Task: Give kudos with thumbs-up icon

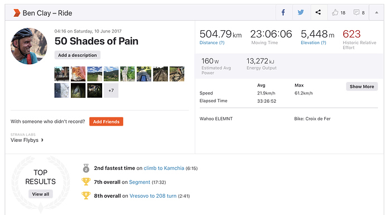Action: 335,12
